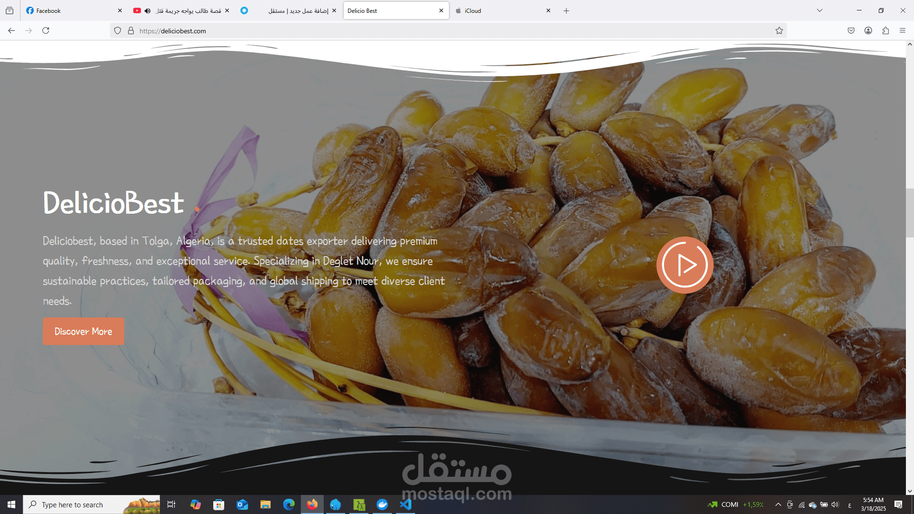
Task: Go back to previous page
Action: pyautogui.click(x=11, y=31)
